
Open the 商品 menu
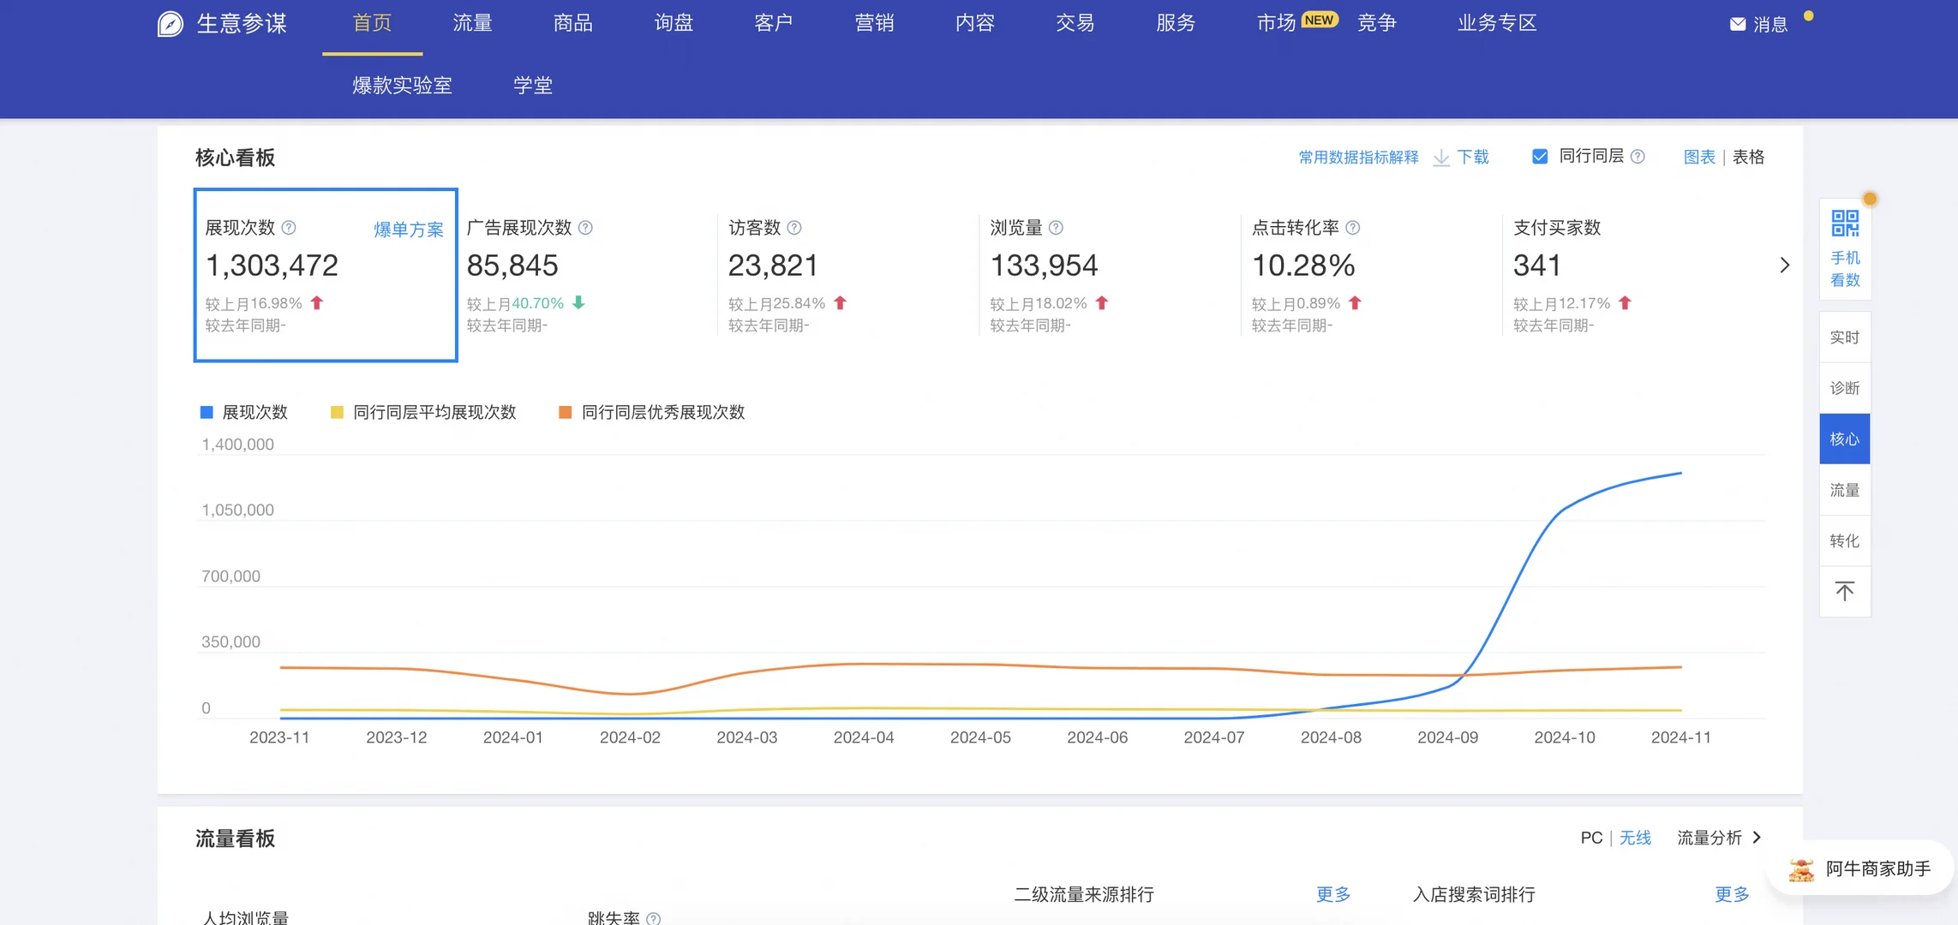(573, 23)
